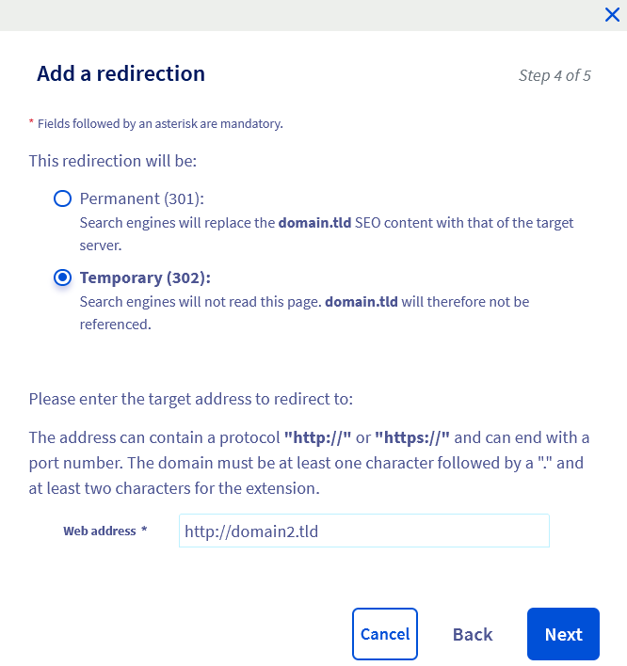This screenshot has width=627, height=666.
Task: Click the "Web address" field label
Action: 100,531
